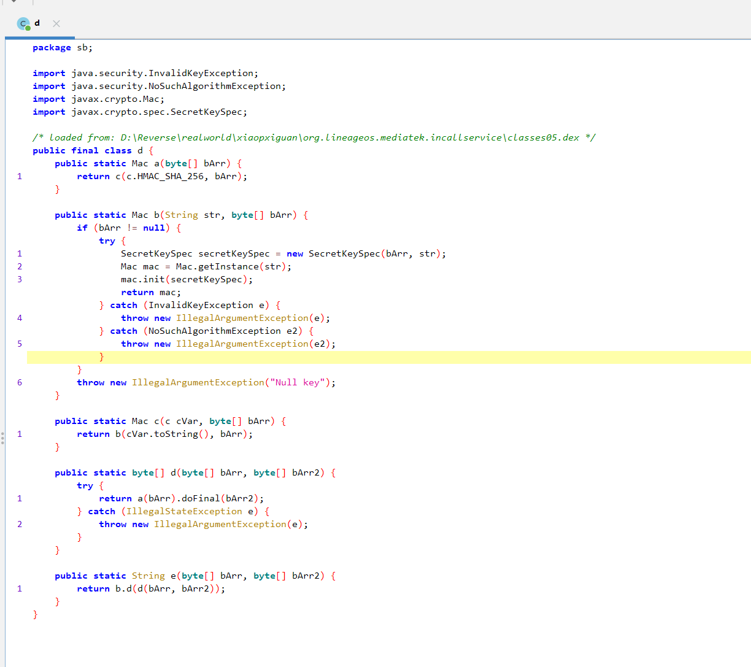
Task: Click the class icon on the d tab
Action: point(24,24)
